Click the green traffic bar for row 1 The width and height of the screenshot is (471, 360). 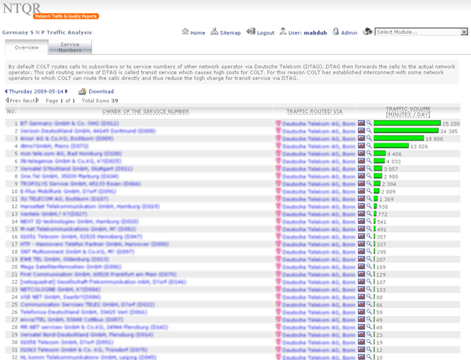coord(407,124)
